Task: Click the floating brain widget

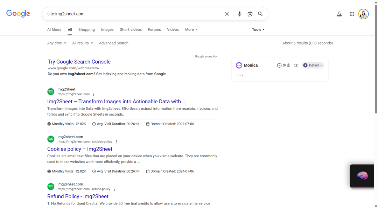Action: coord(362,176)
